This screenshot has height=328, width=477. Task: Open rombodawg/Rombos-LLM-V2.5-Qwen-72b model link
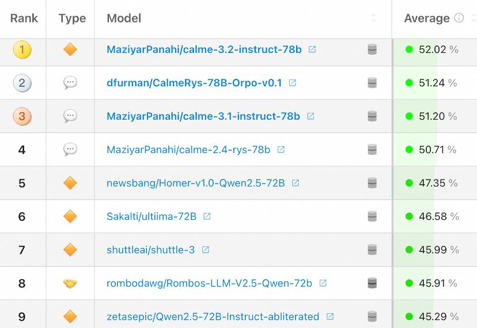pyautogui.click(x=209, y=283)
